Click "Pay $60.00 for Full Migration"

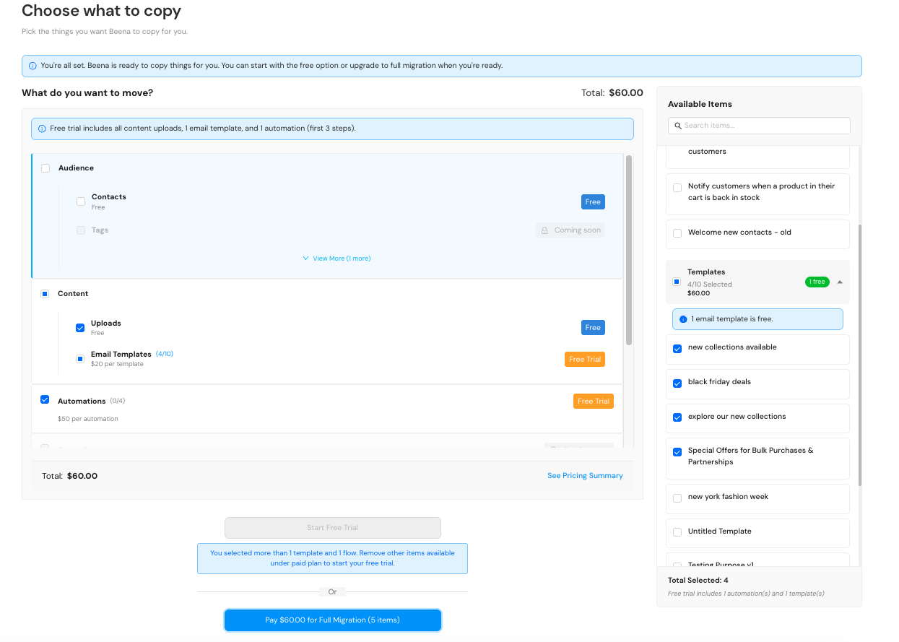332,620
